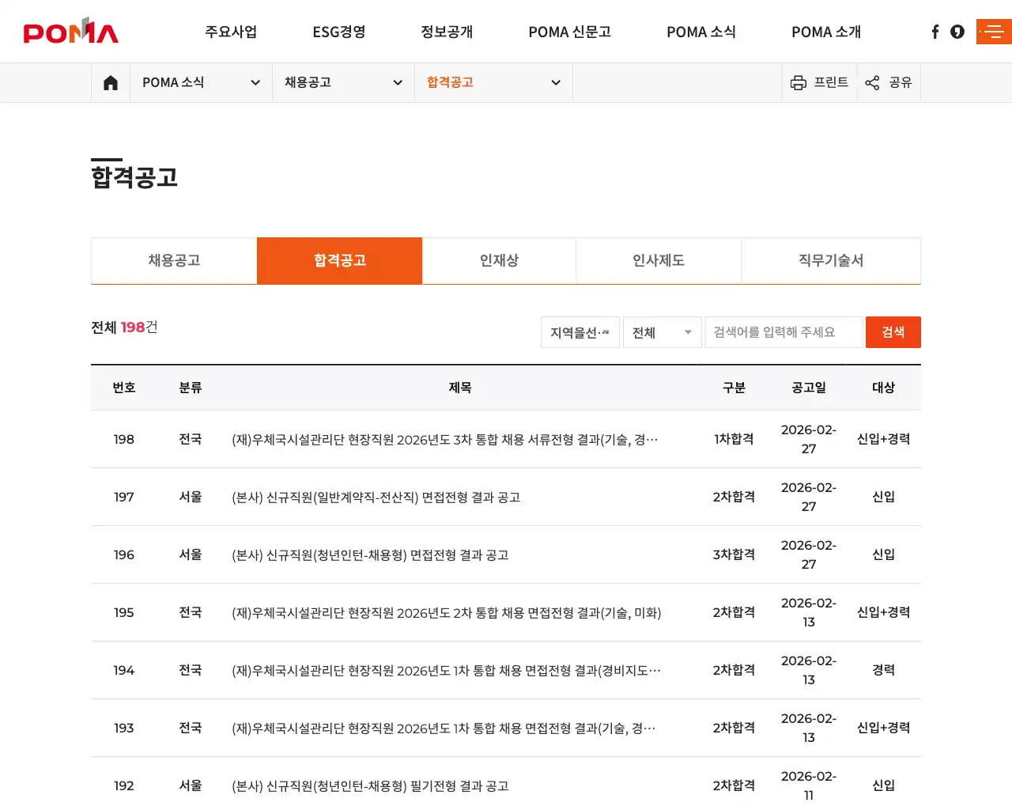Screen dimensions: 1012x810
Task: Click date 2026-02-11 in row 192
Action: tap(809, 785)
